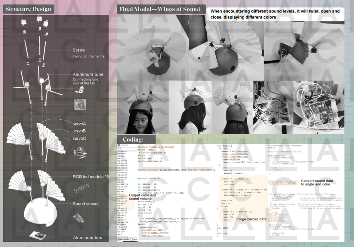The height and width of the screenshot is (247, 354).
Task: Click the pos10 line in serial output
Action: (x=120, y=182)
